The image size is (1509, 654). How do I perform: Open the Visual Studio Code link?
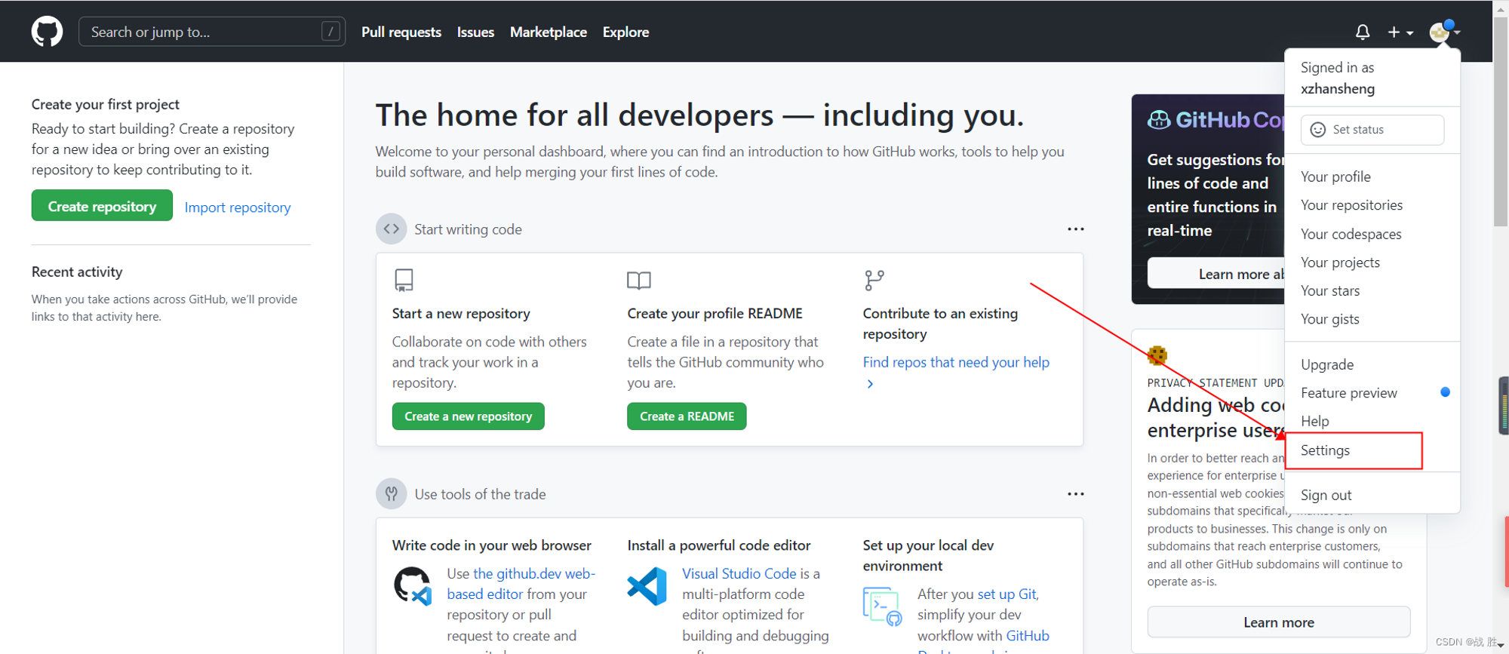pyautogui.click(x=739, y=573)
